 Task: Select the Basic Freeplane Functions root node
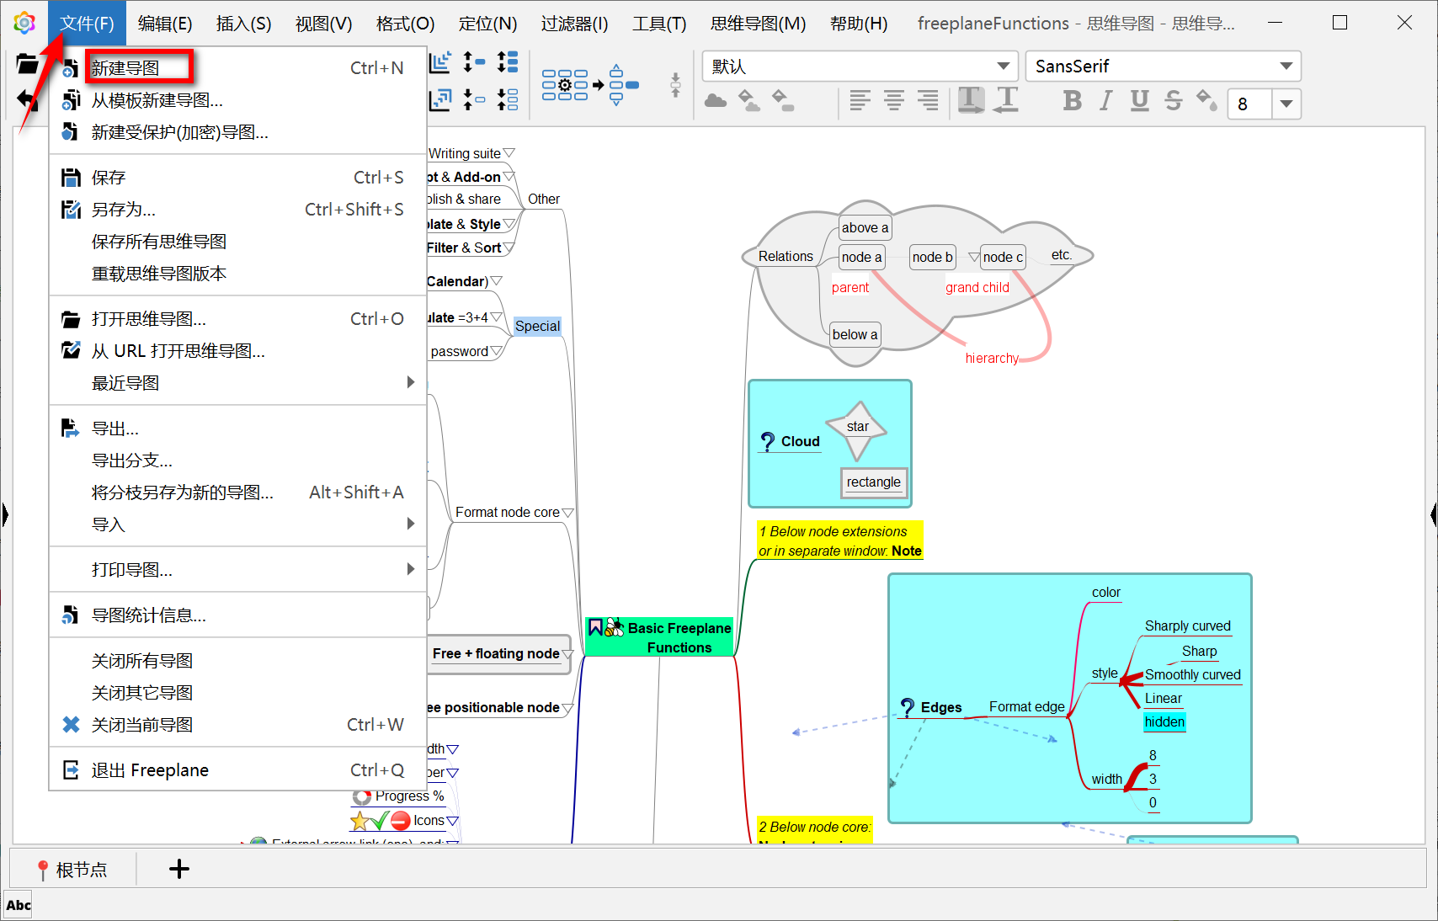click(659, 637)
